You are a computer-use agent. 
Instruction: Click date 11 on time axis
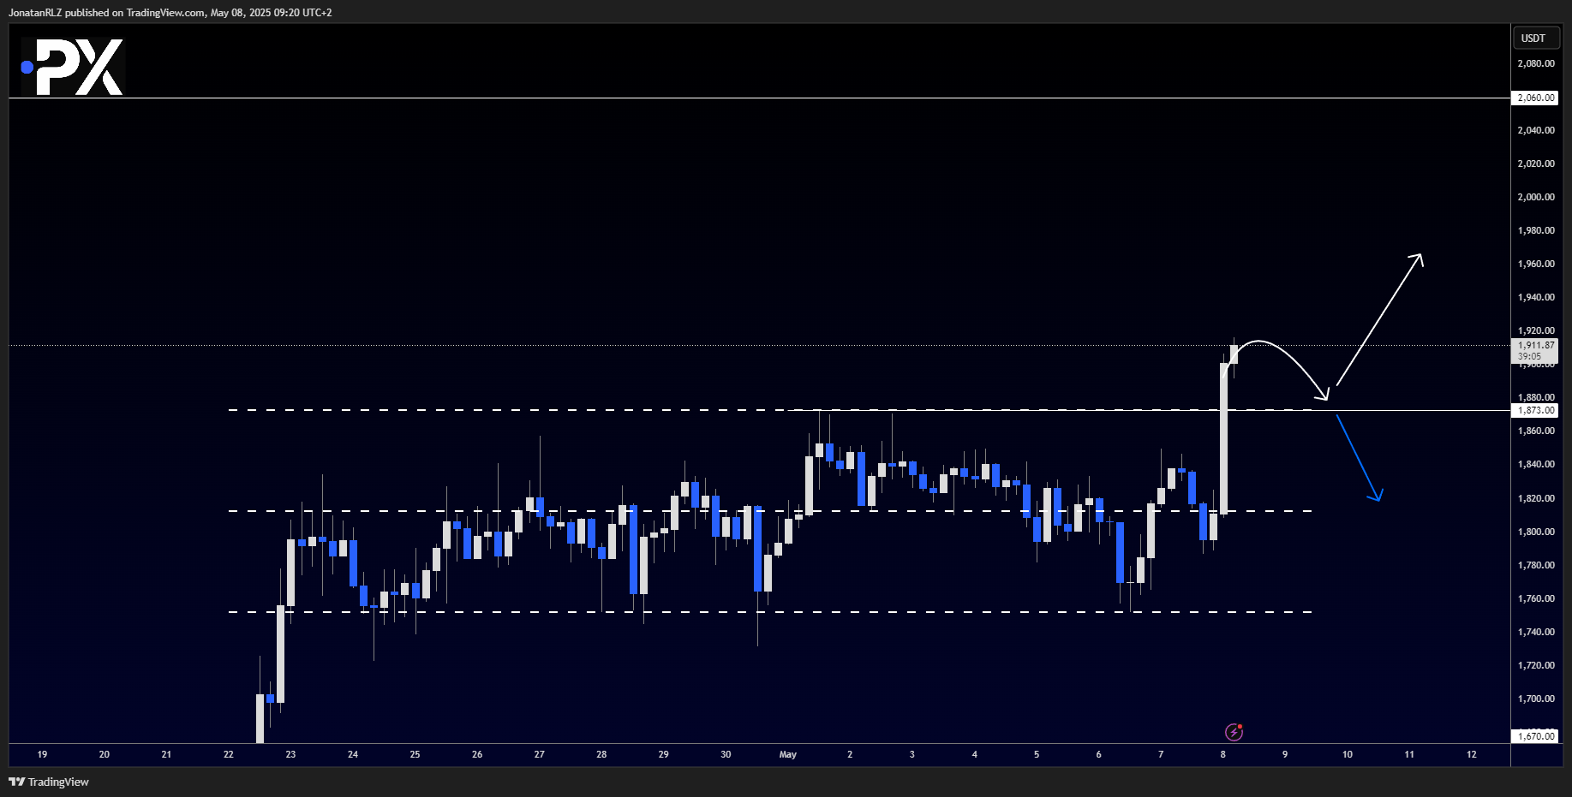point(1409,754)
